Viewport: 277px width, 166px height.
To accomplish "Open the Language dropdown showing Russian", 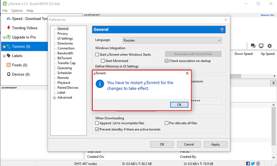I will [172, 40].
